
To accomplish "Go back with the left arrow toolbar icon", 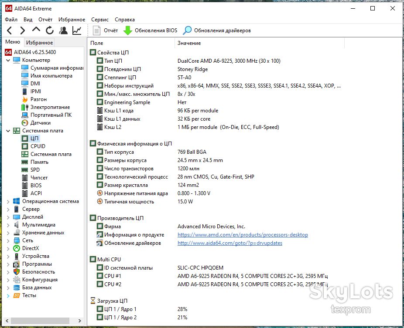I will (x=10, y=30).
